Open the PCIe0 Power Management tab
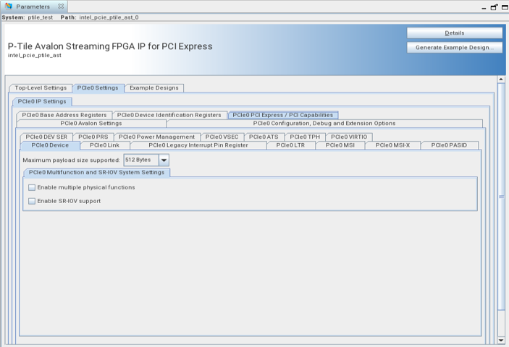The height and width of the screenshot is (347, 509). coord(157,137)
